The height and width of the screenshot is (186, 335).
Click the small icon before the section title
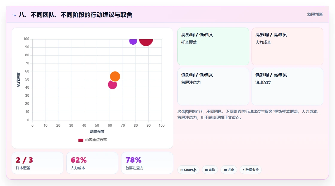pos(14,15)
